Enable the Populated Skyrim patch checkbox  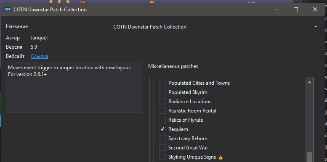[x=162, y=92]
